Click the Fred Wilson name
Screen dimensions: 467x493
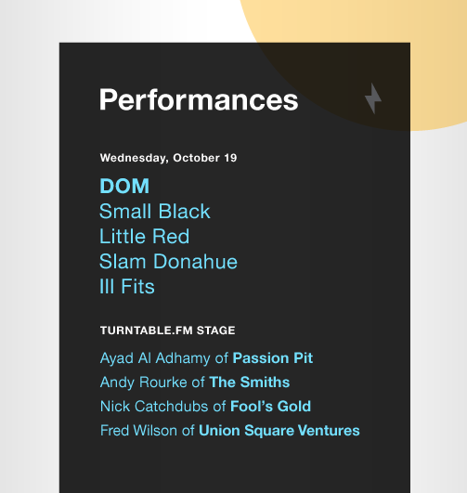138,431
